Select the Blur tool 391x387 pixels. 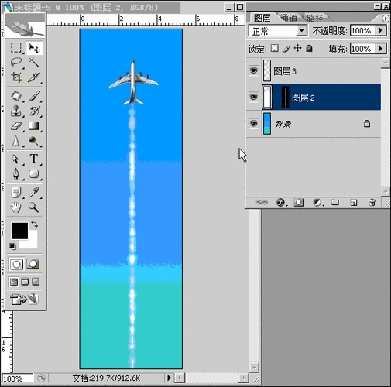16,141
